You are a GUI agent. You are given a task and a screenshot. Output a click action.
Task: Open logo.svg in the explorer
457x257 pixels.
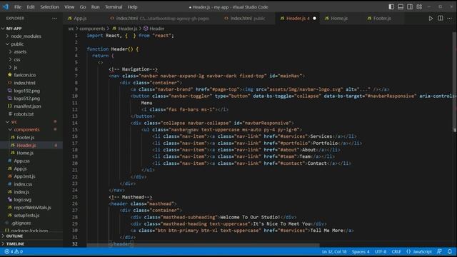[31, 200]
